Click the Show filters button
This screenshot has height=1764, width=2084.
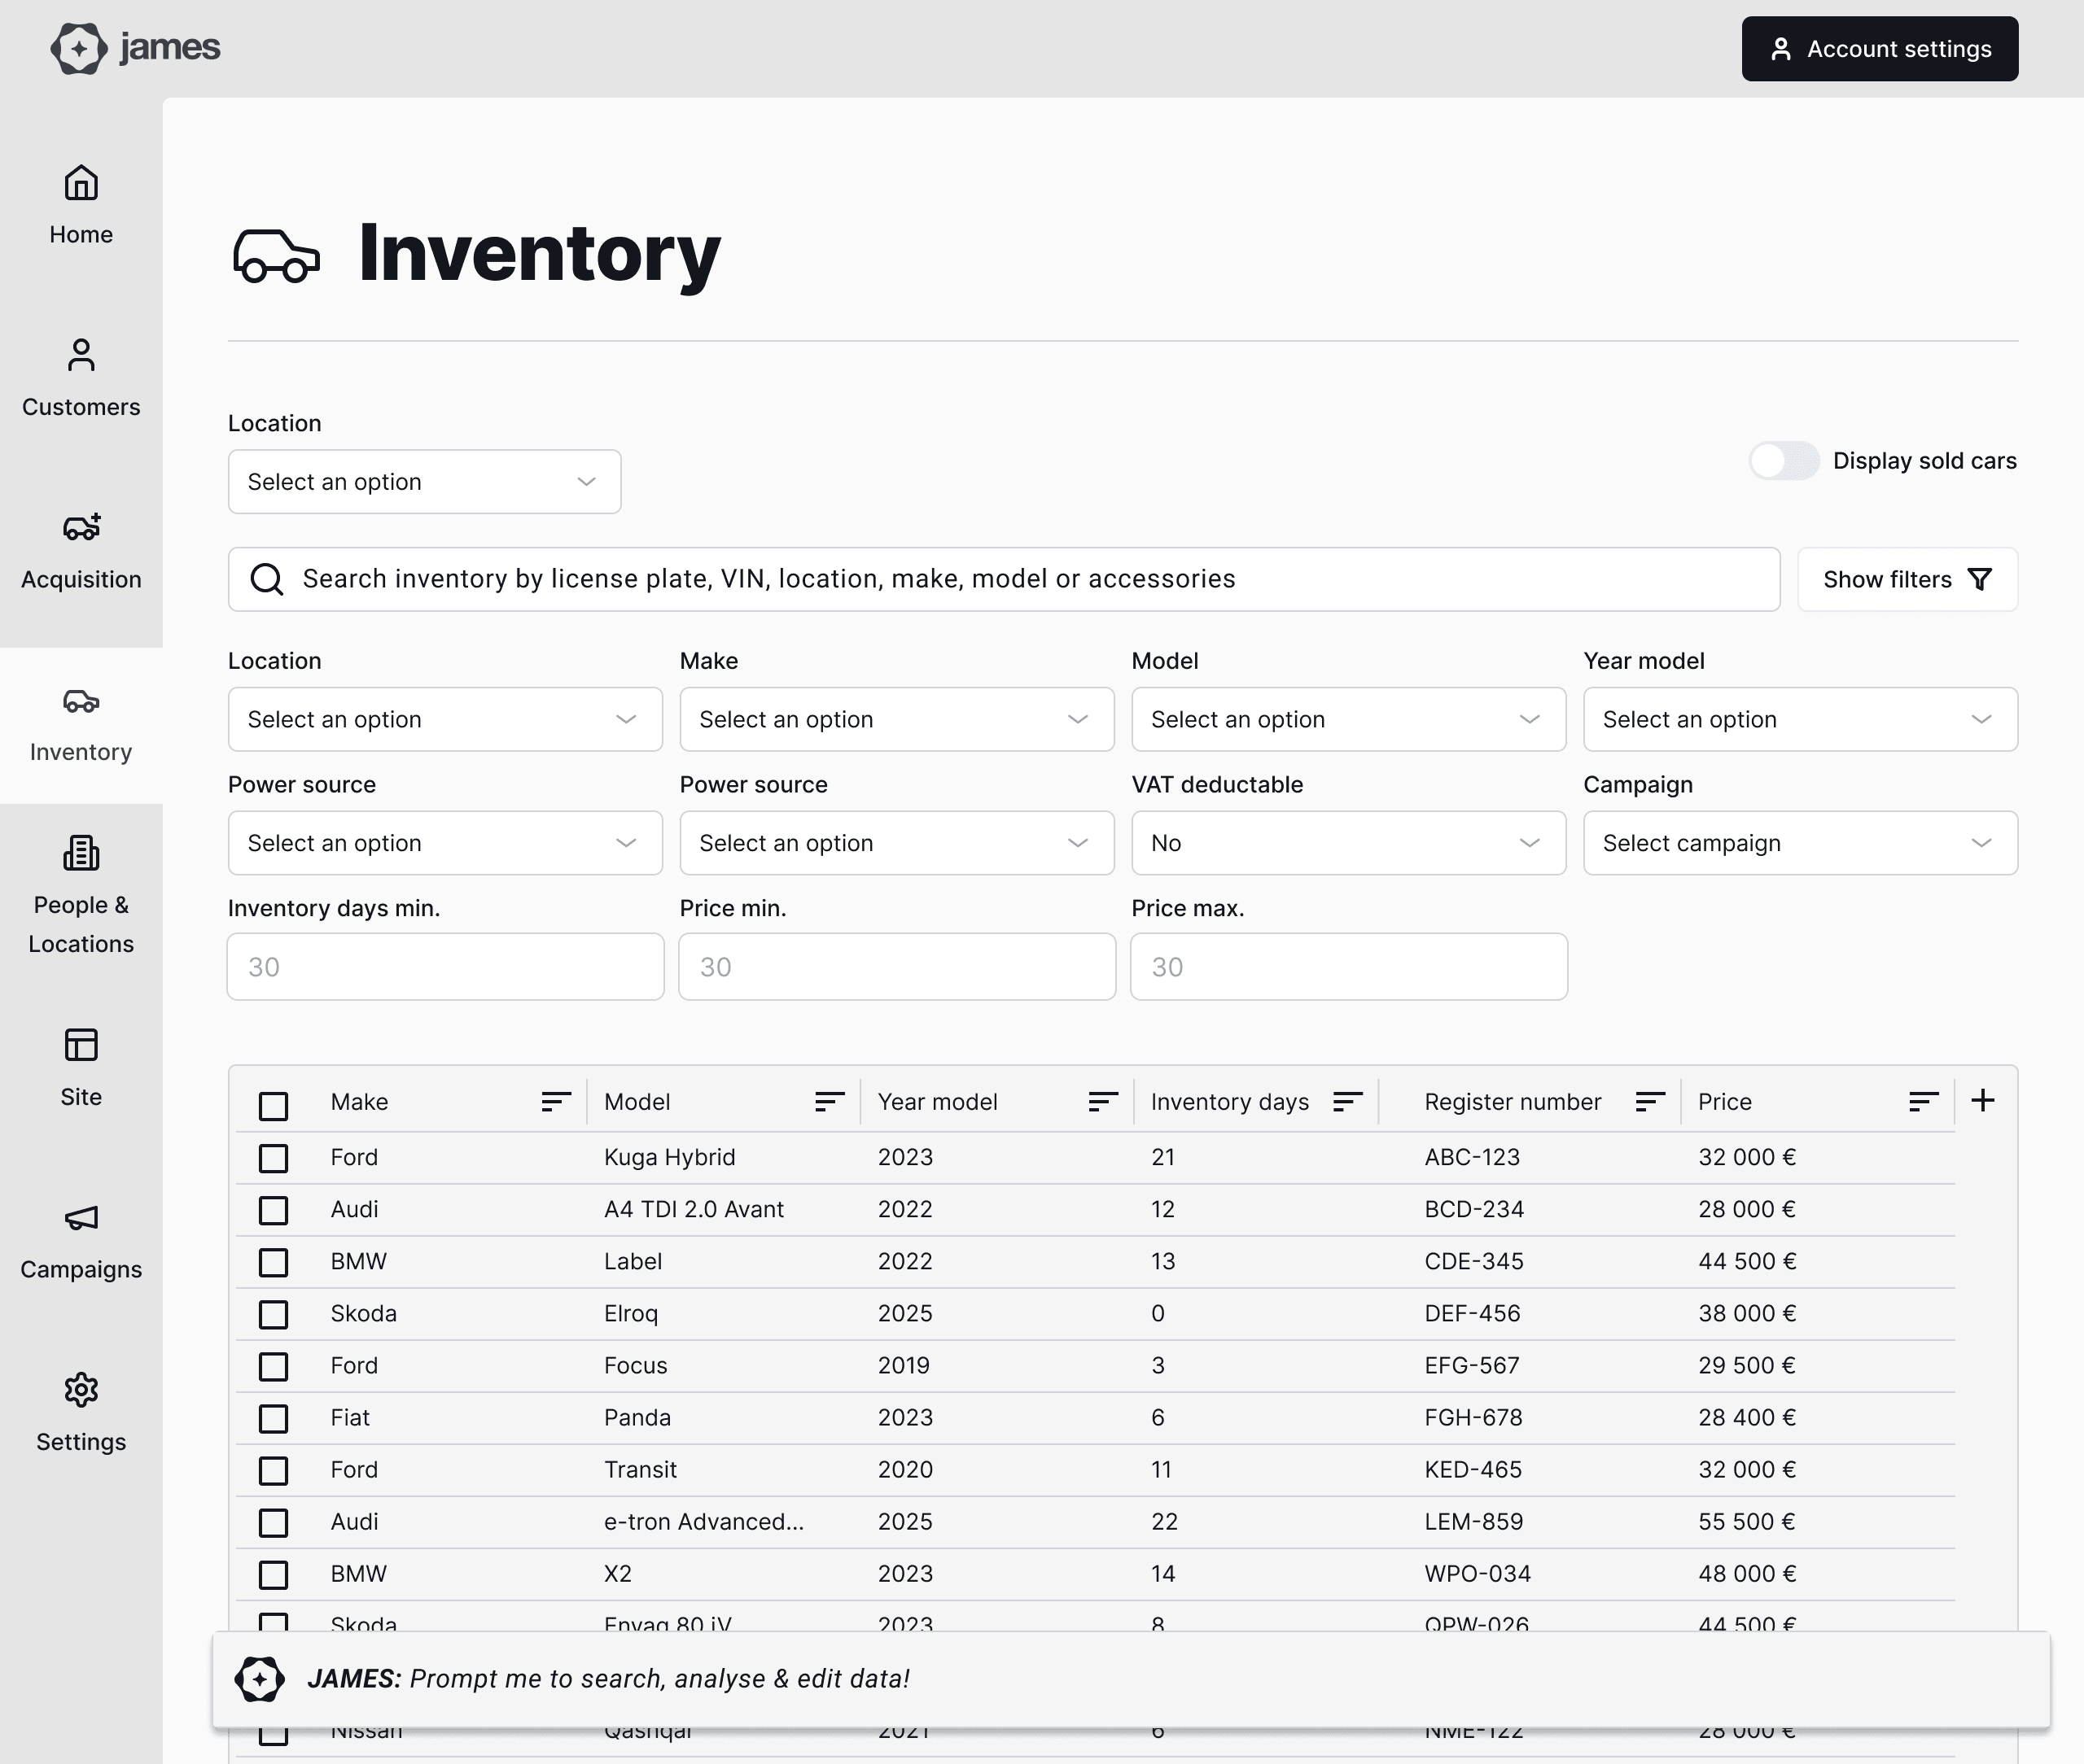click(1907, 579)
